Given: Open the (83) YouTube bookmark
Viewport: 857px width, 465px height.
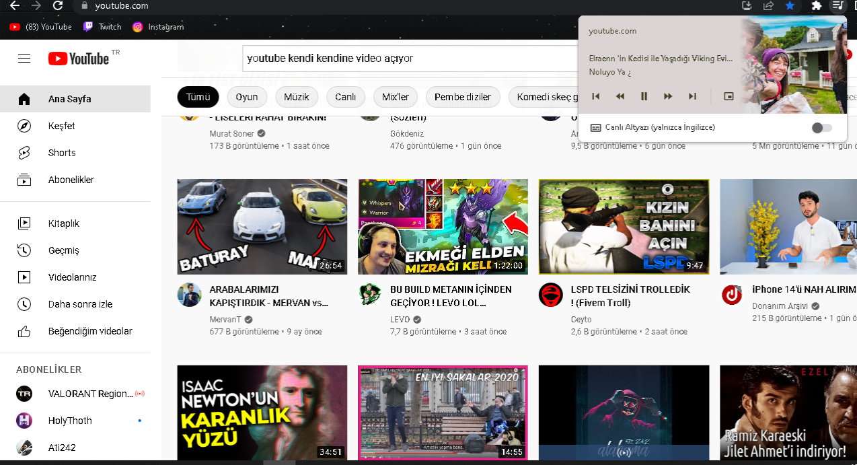Looking at the screenshot, I should coord(41,27).
